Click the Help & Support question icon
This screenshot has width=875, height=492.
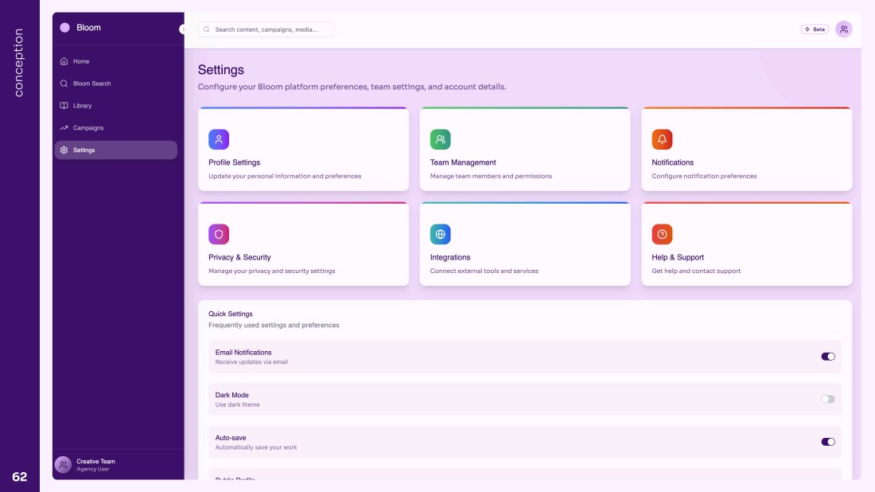point(662,234)
